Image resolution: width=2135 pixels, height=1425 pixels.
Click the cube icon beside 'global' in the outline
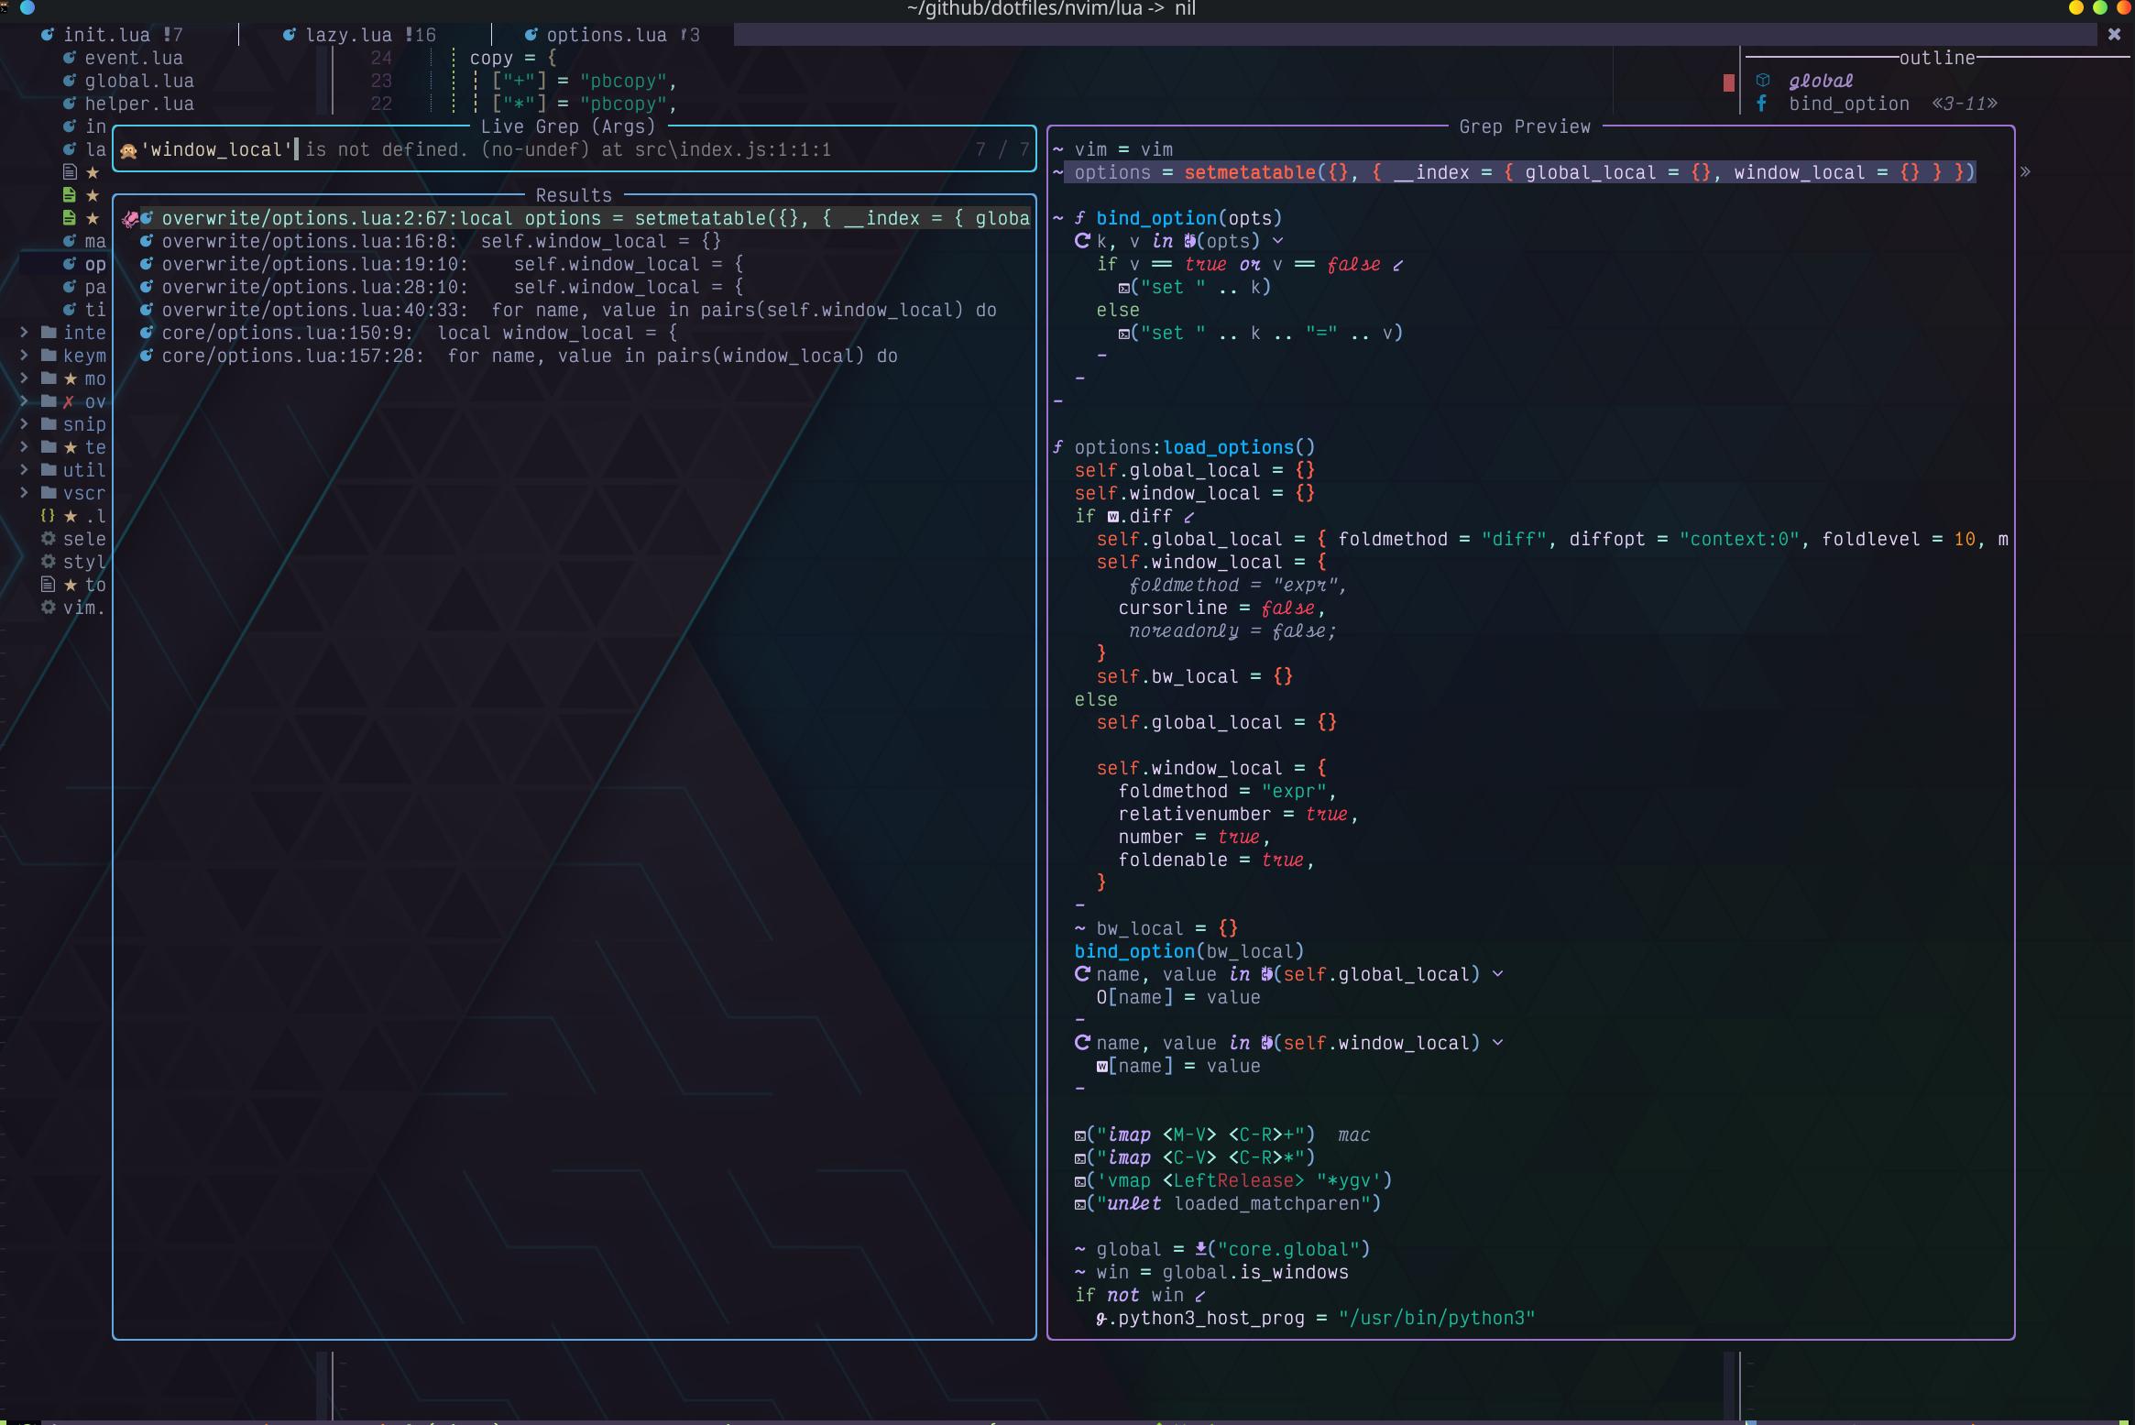click(x=1762, y=81)
